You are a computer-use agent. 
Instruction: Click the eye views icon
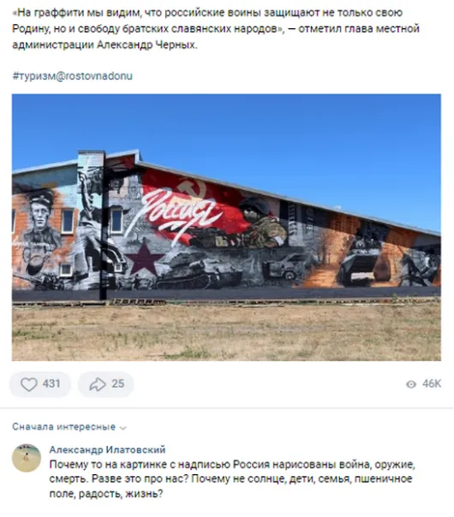[411, 384]
